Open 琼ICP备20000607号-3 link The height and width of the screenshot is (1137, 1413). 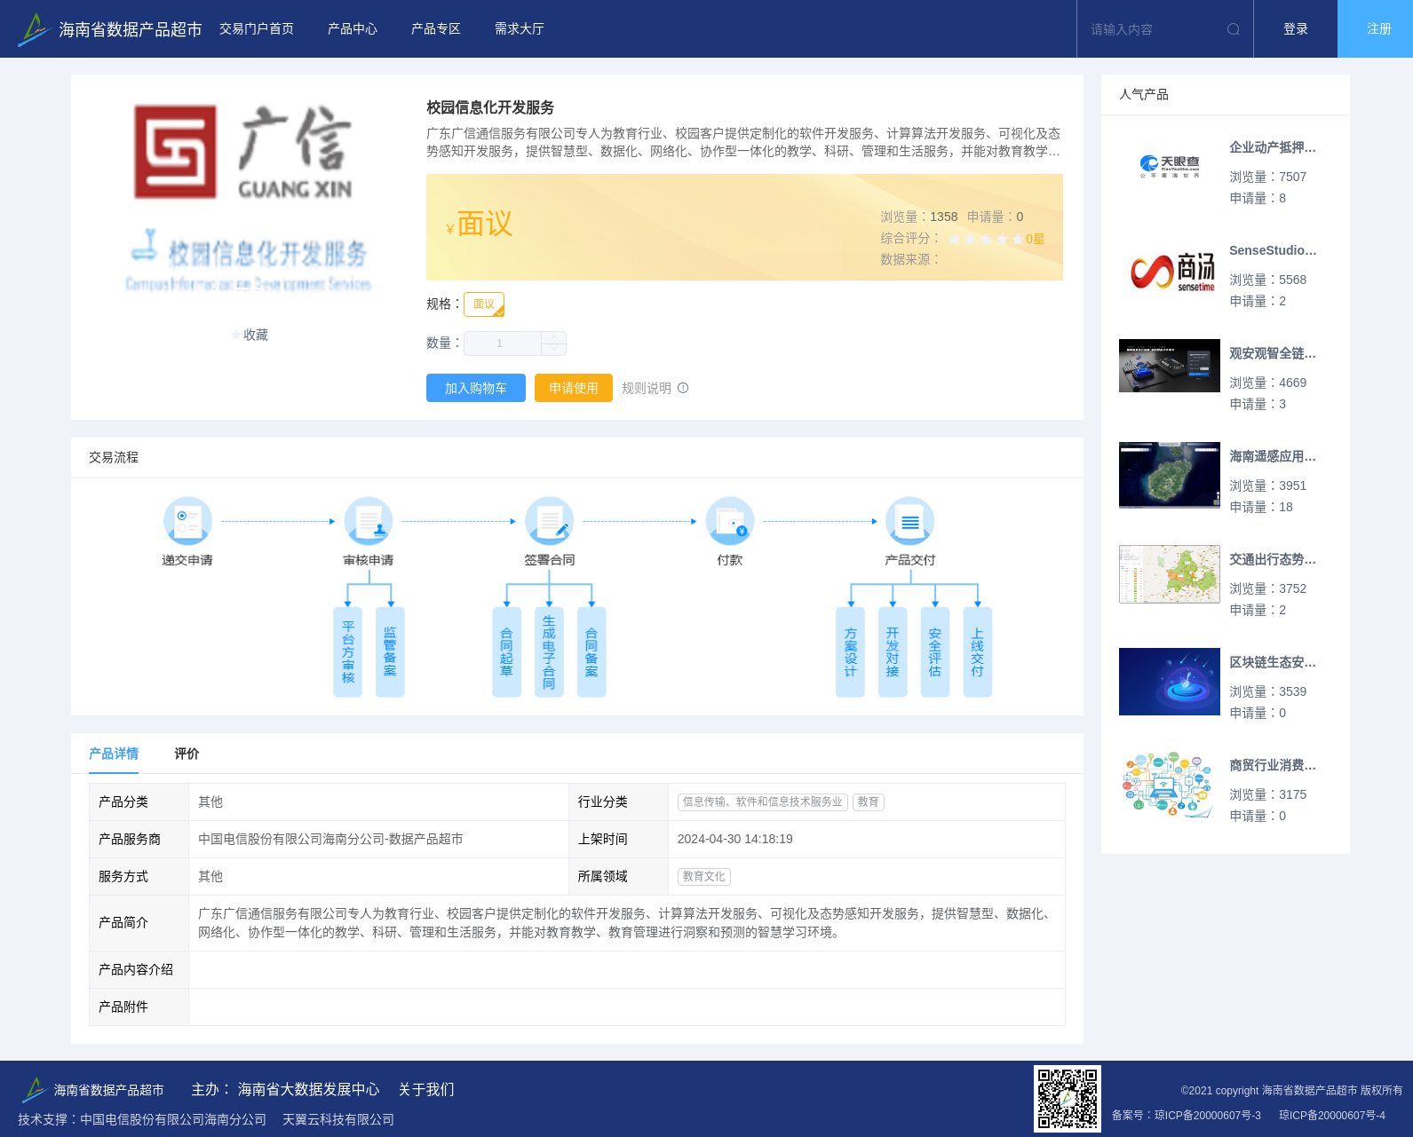(1208, 1116)
